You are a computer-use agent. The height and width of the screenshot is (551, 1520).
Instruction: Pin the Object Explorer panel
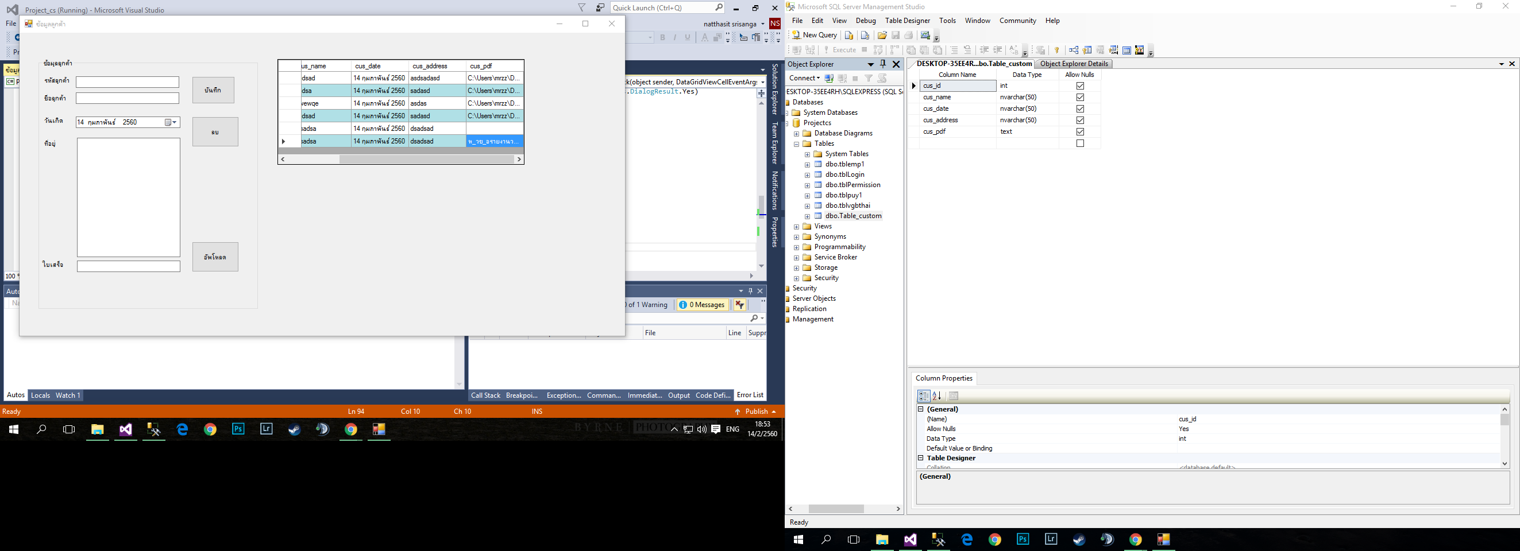[x=883, y=64]
